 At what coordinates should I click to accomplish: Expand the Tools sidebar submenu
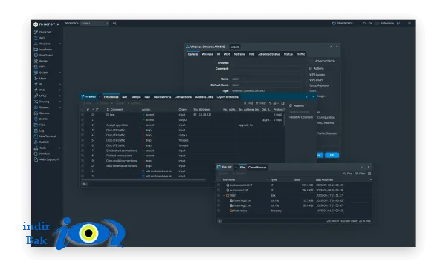pos(60,148)
